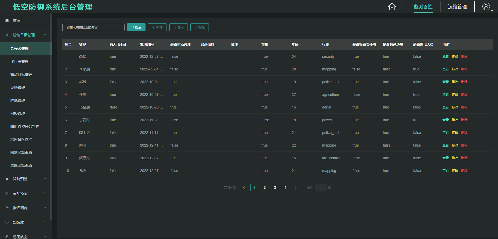The height and width of the screenshot is (239, 498).
Task: Delete the 戴厚文 row
Action: [x=464, y=158]
